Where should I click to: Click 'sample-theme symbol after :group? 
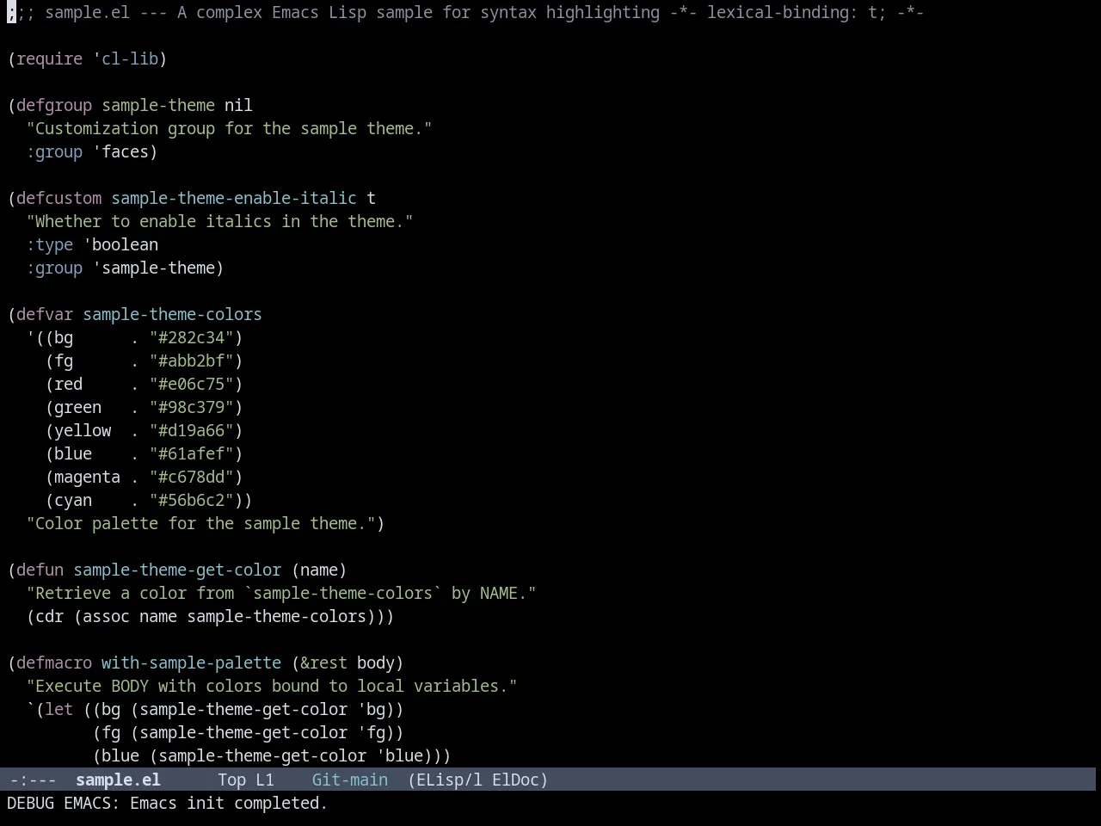click(x=153, y=268)
